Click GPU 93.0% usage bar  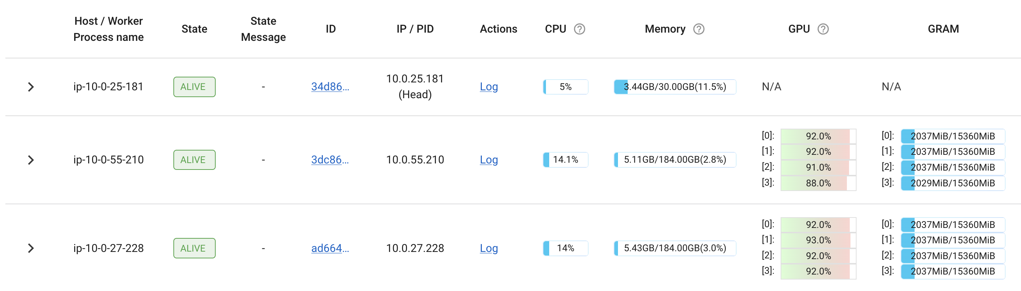click(x=819, y=240)
